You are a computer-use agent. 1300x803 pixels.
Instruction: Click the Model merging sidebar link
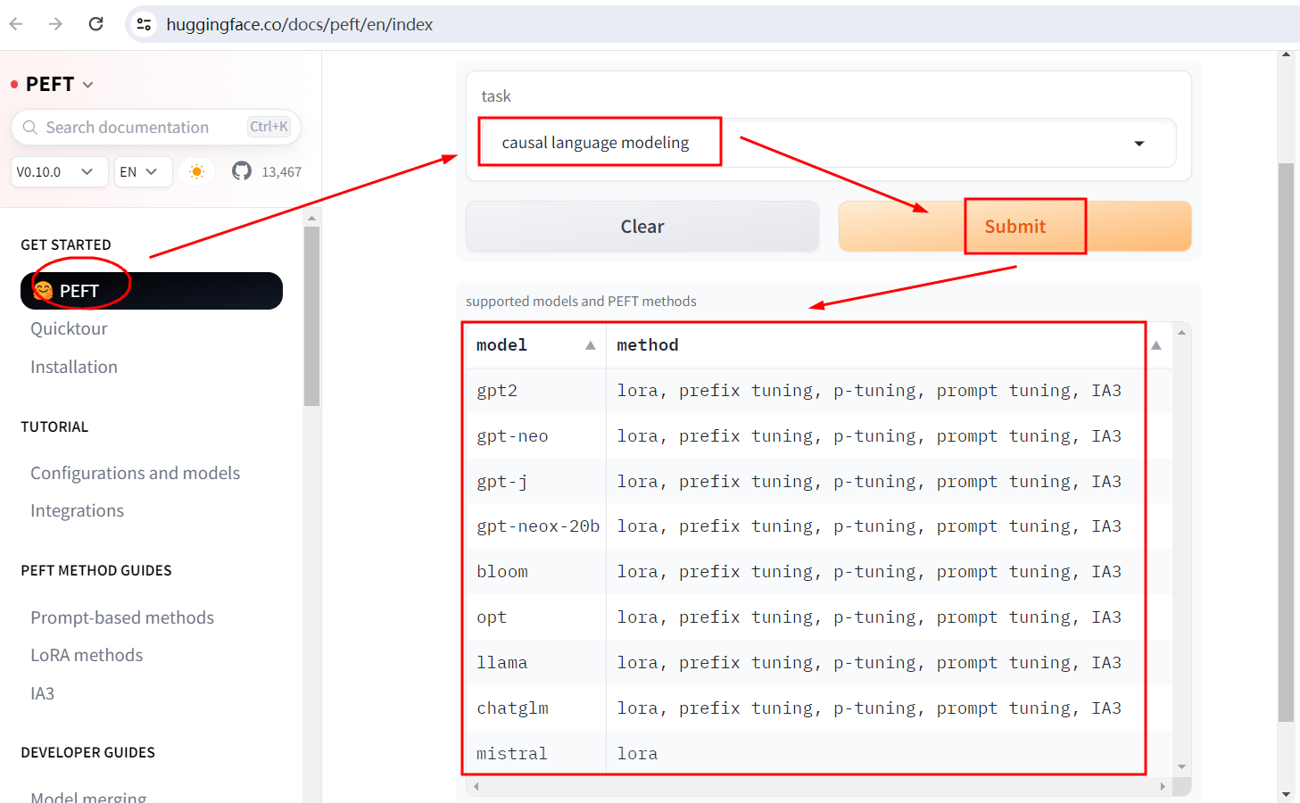(x=88, y=797)
